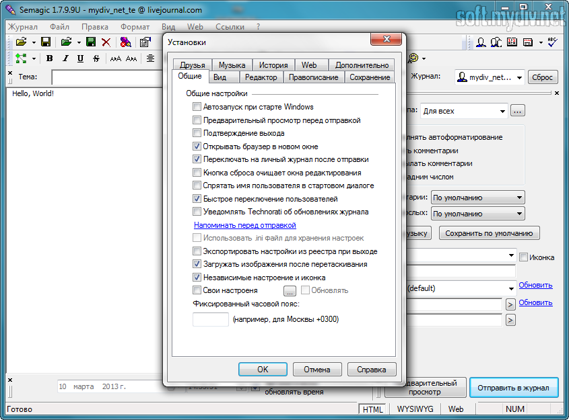The width and height of the screenshot is (569, 420).
Task: Click the color palette font icon
Action: [x=413, y=58]
